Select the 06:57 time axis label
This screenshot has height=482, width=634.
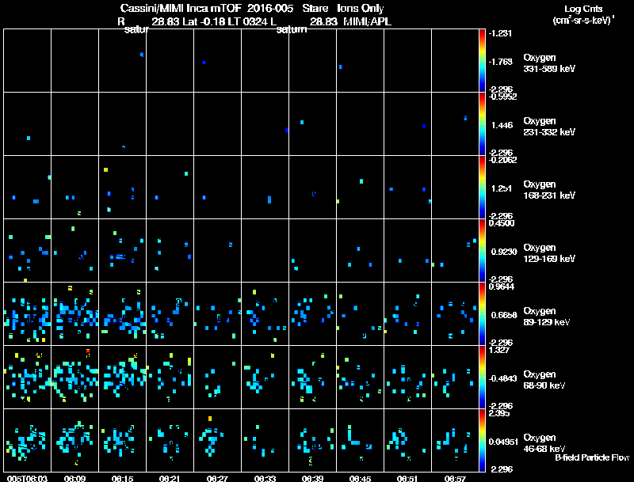[455, 478]
